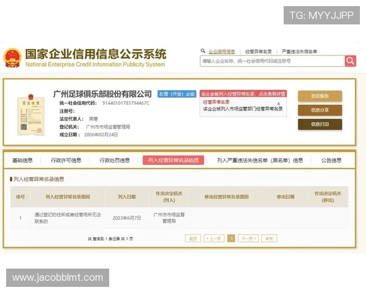Click the 发送报告 button
Image resolution: width=366 pixels, height=293 pixels.
pos(320,96)
